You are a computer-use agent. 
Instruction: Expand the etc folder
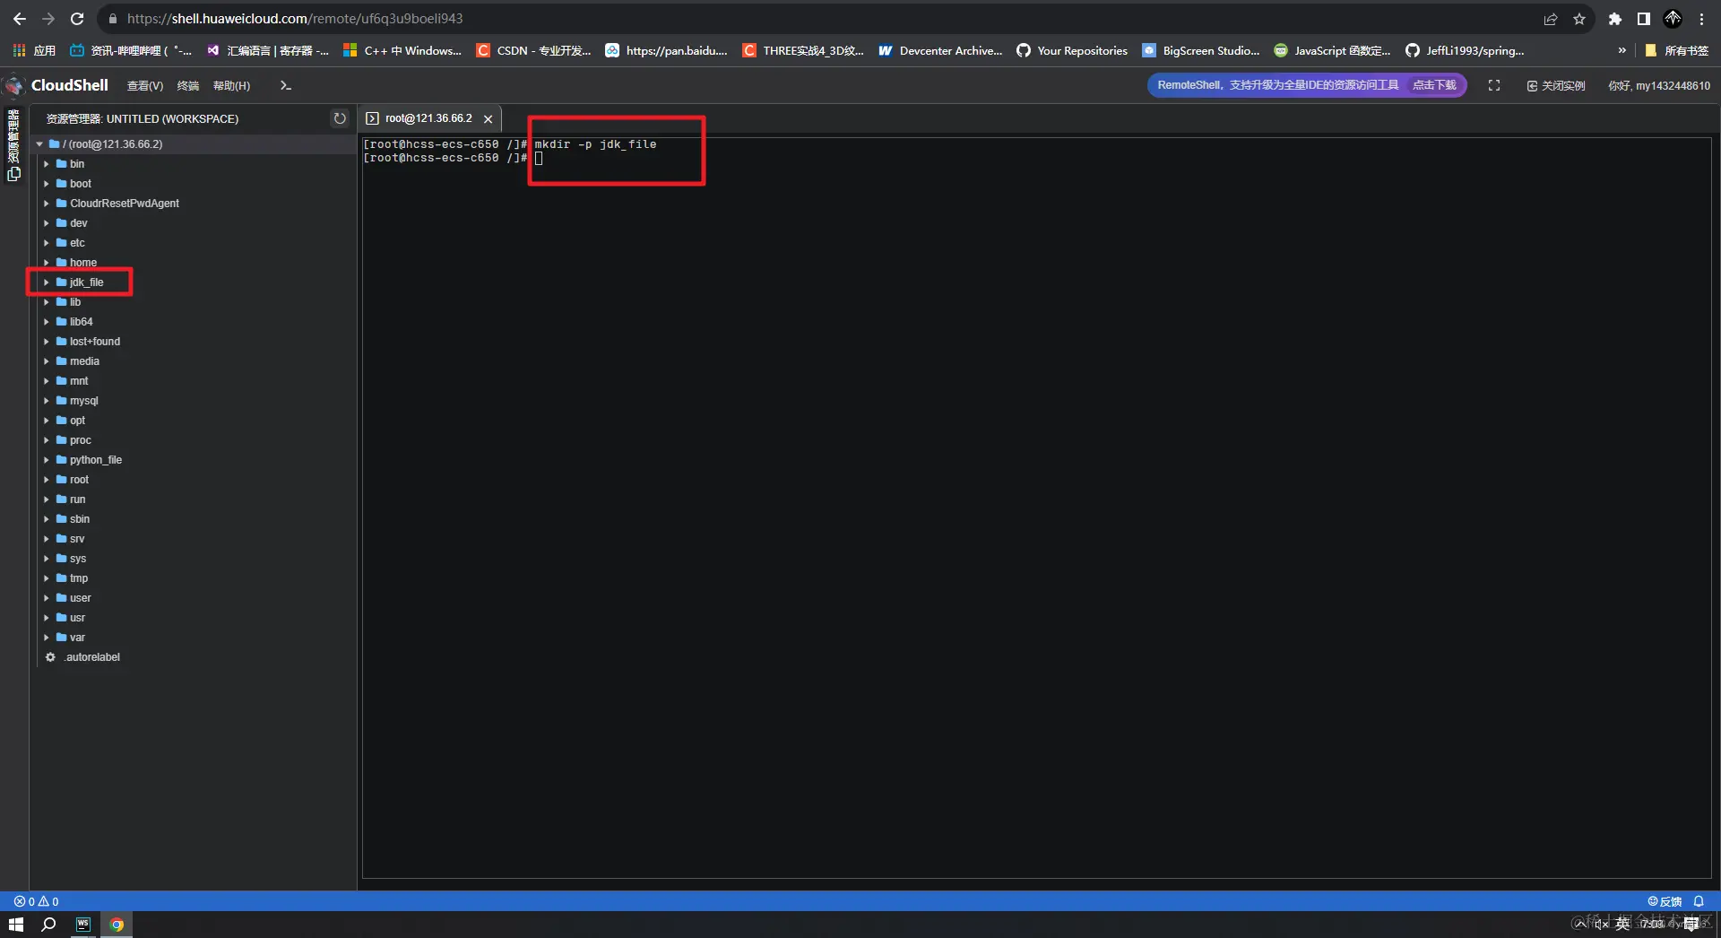pos(47,243)
